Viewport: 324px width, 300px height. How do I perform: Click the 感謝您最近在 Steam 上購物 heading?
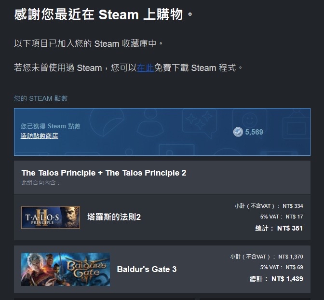104,14
